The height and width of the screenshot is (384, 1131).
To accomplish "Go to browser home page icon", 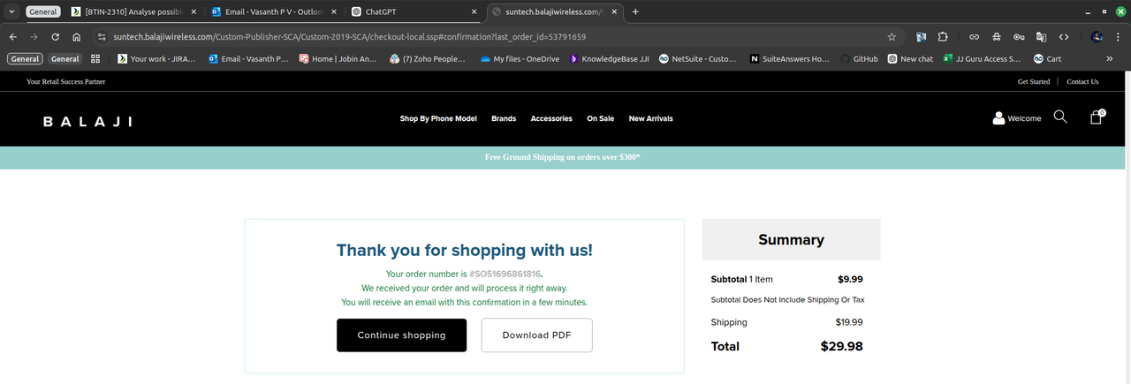I will click(77, 37).
